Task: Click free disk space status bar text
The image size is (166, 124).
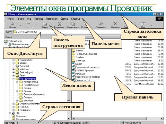Action: [x=71, y=123]
